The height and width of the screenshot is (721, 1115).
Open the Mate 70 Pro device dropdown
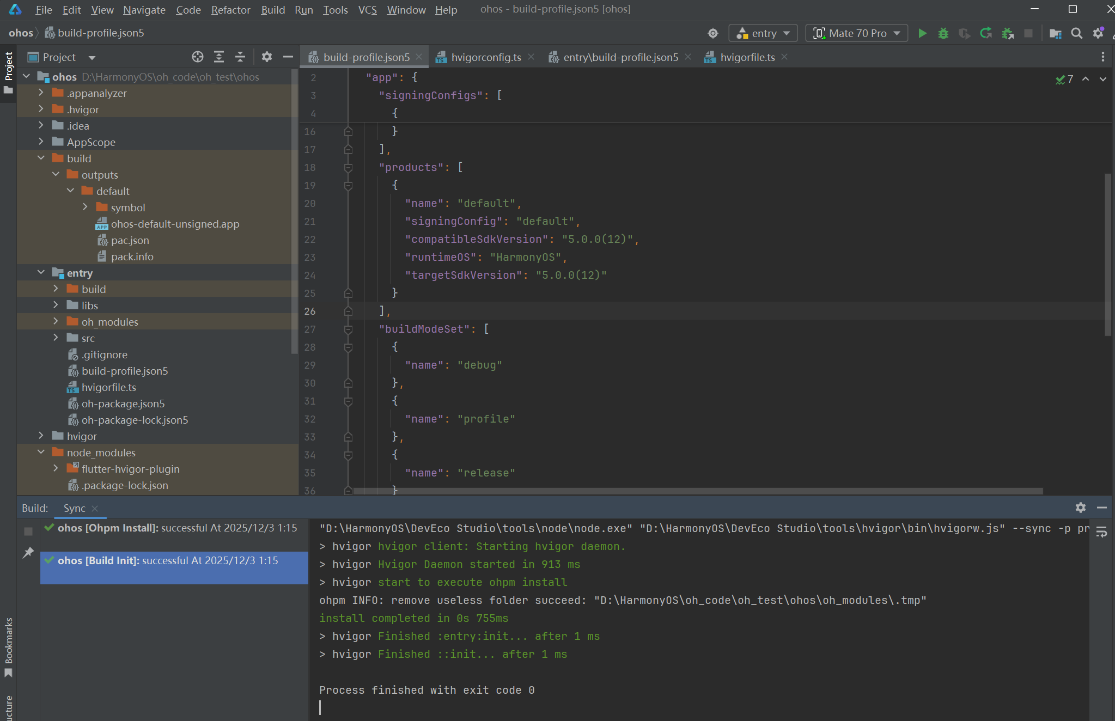click(856, 33)
